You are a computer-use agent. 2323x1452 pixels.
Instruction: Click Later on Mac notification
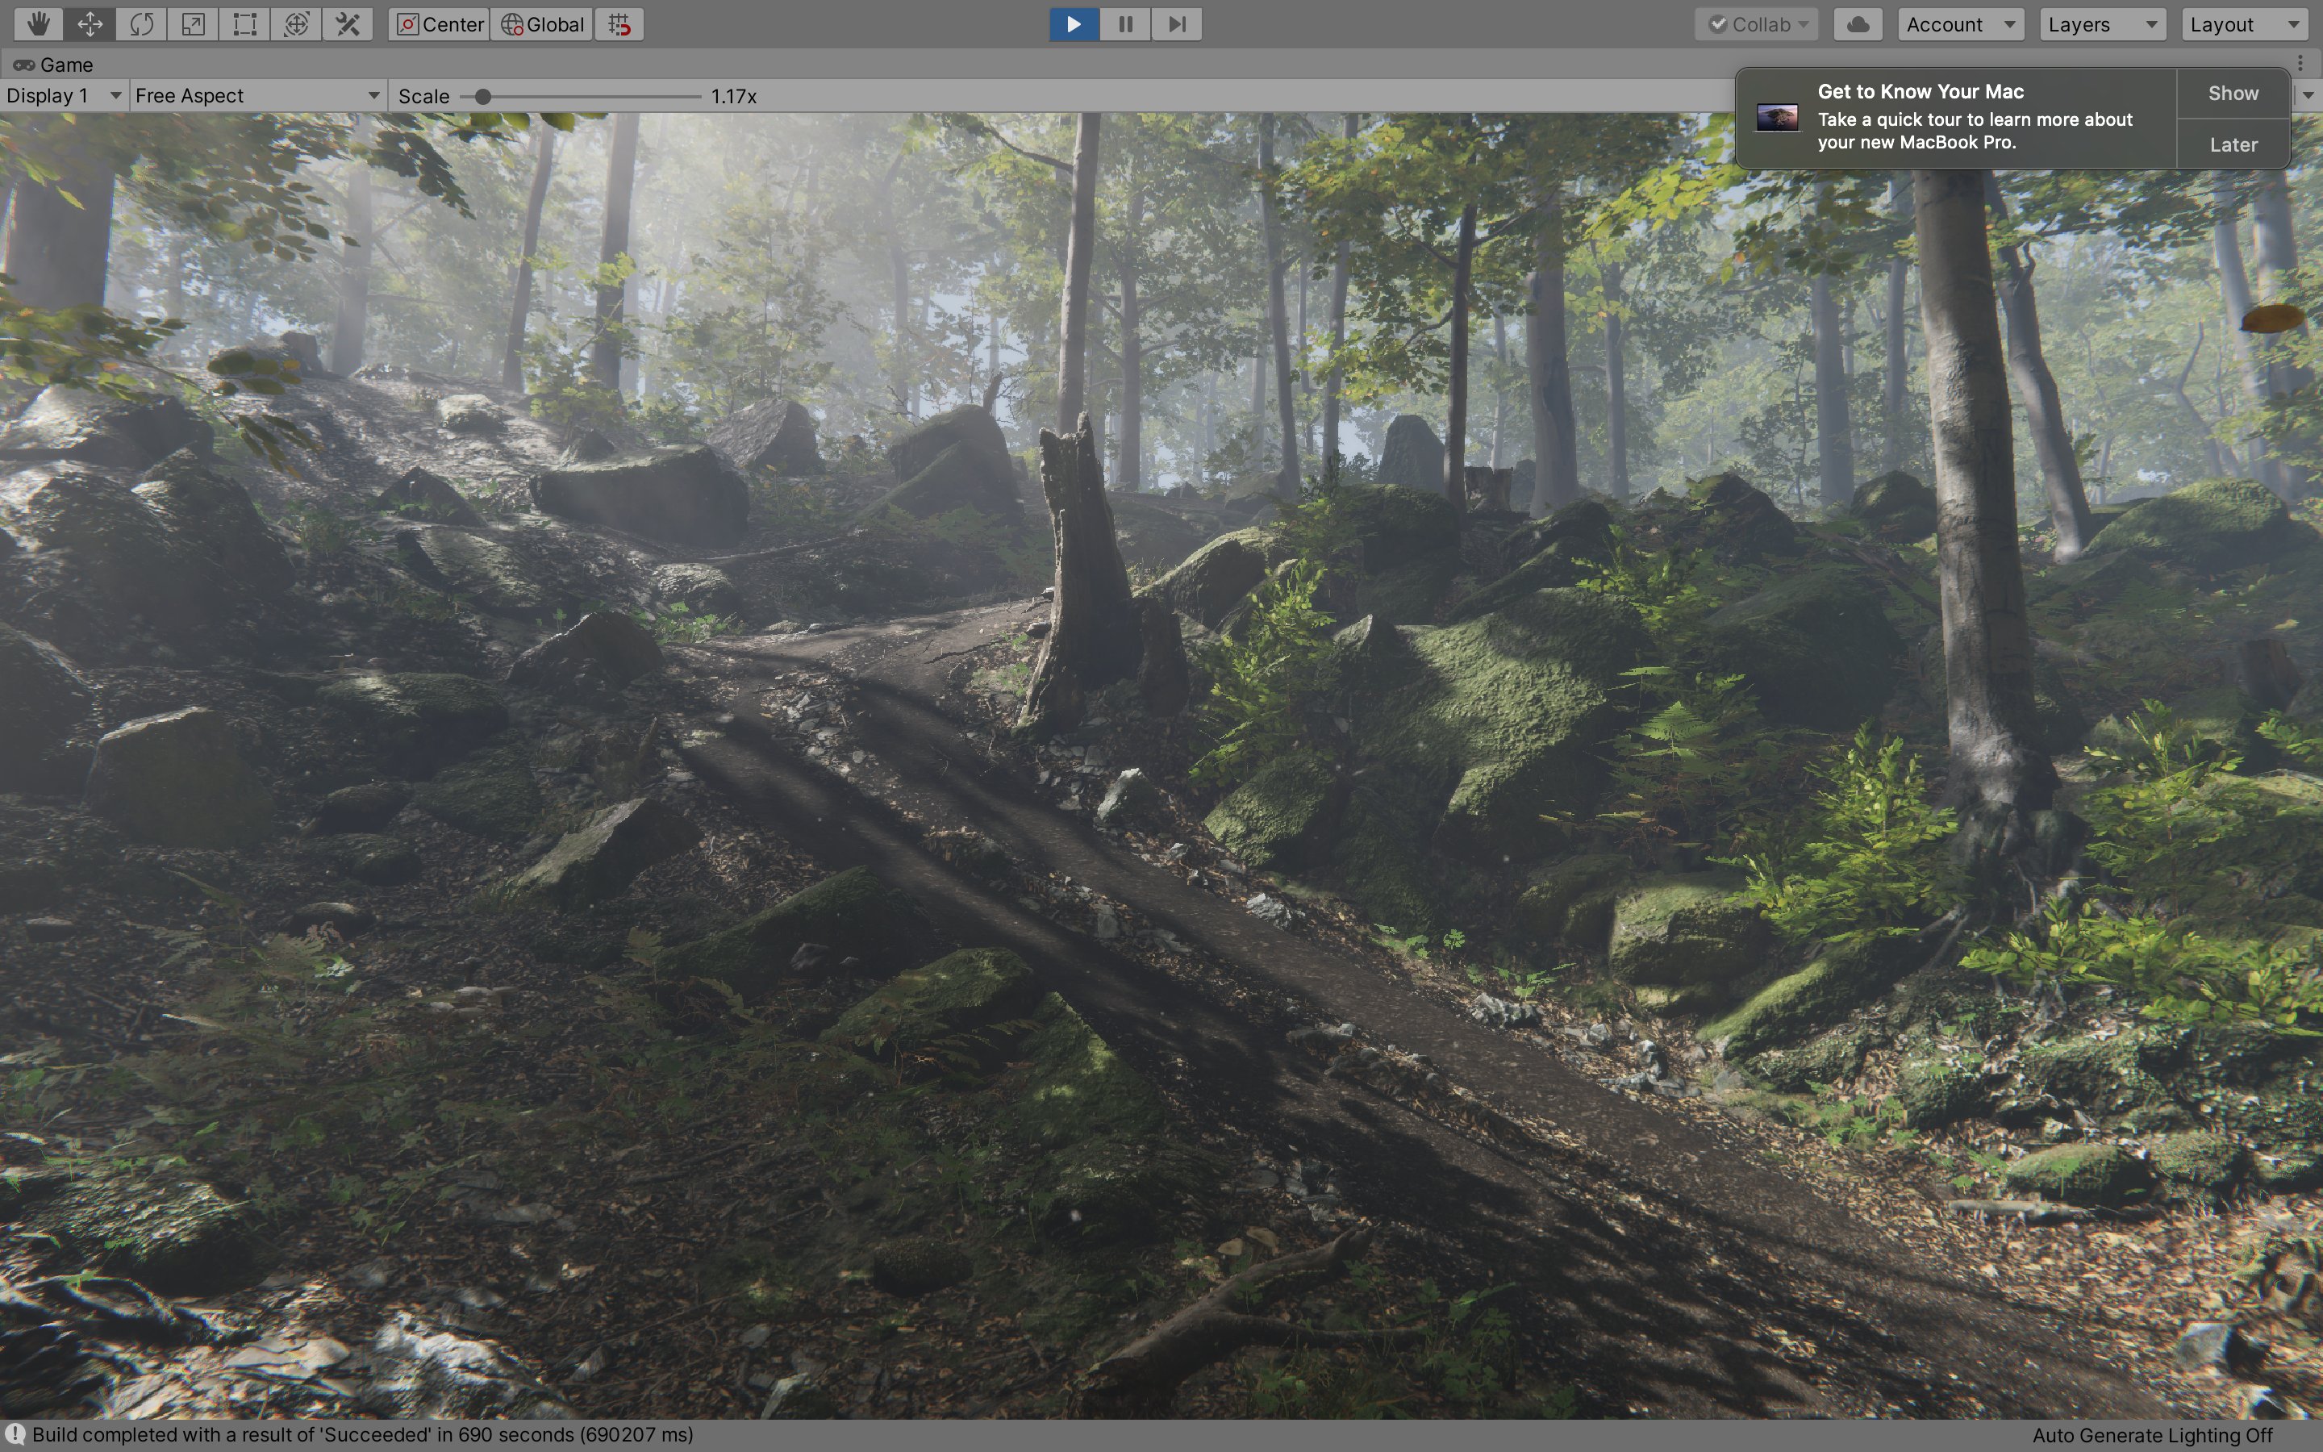2233,144
